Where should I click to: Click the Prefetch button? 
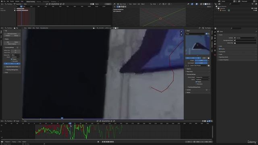tap(8, 36)
